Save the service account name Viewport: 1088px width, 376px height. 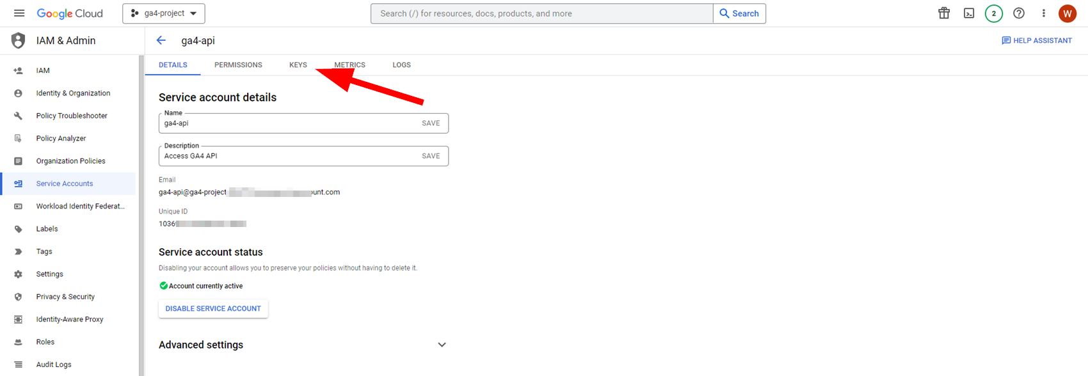point(431,123)
